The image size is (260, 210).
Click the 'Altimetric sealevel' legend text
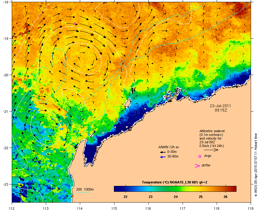click(212, 131)
